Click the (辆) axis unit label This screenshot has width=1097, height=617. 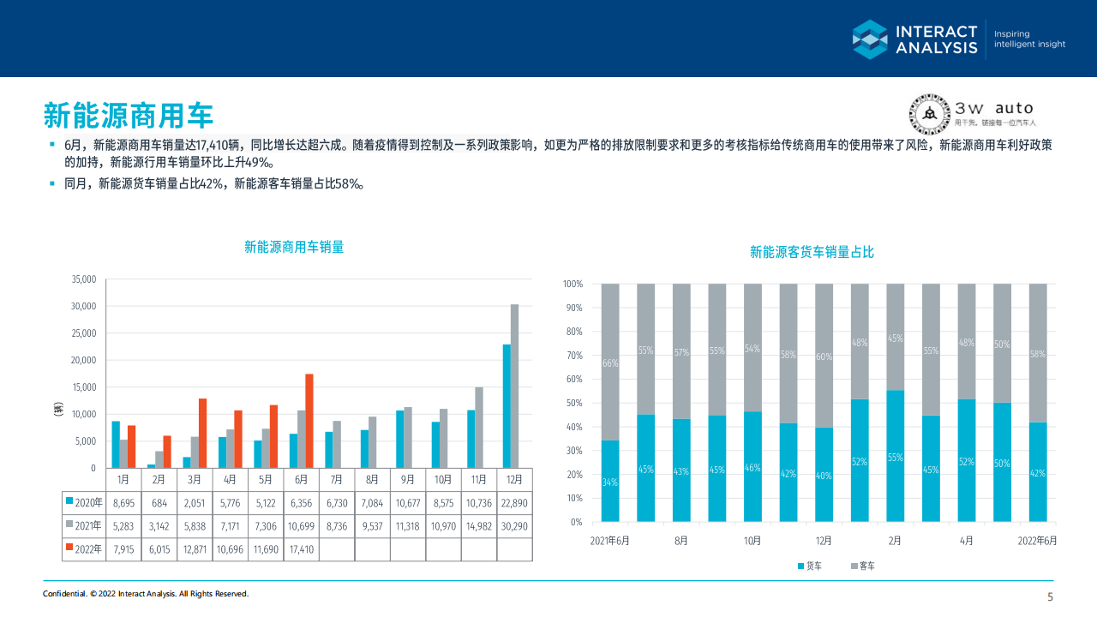[59, 408]
